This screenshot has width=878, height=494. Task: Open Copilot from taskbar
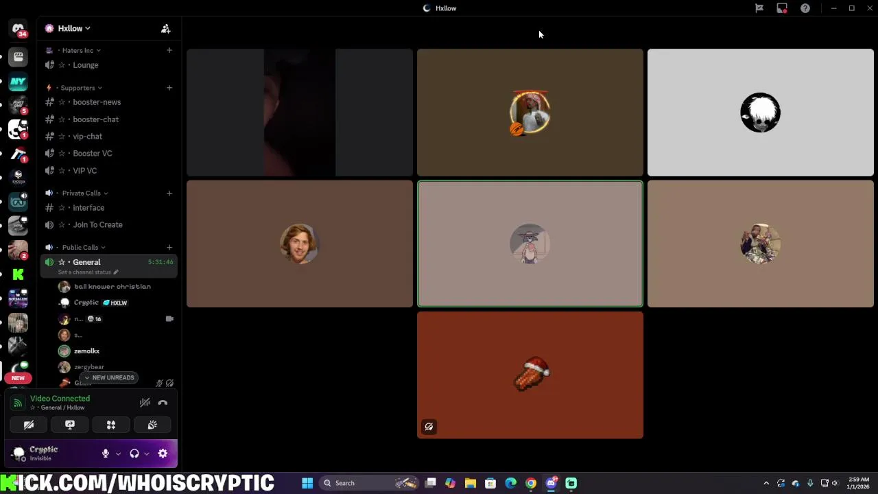coord(450,483)
